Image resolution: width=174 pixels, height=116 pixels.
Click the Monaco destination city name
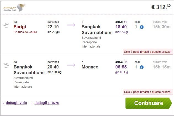point(90,67)
